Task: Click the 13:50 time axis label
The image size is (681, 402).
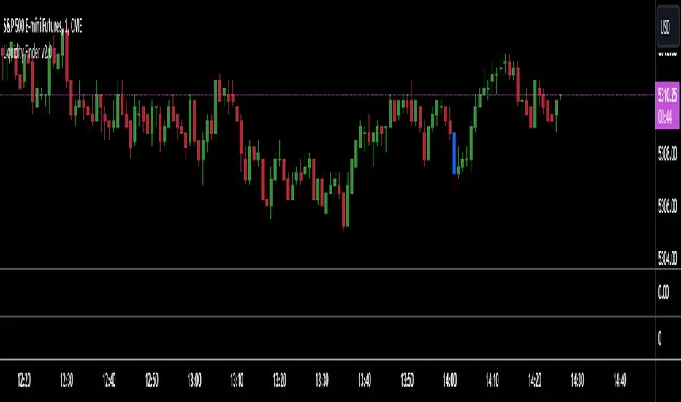Action: tap(407, 381)
